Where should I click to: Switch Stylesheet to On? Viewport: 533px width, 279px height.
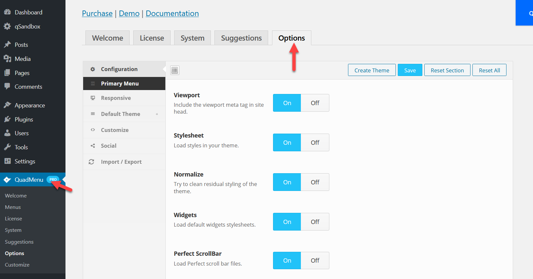(x=287, y=142)
